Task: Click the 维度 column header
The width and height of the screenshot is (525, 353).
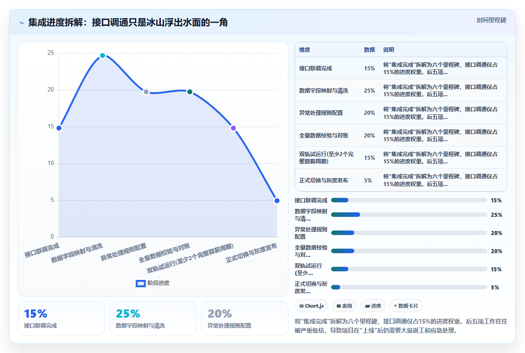Action: [x=305, y=50]
